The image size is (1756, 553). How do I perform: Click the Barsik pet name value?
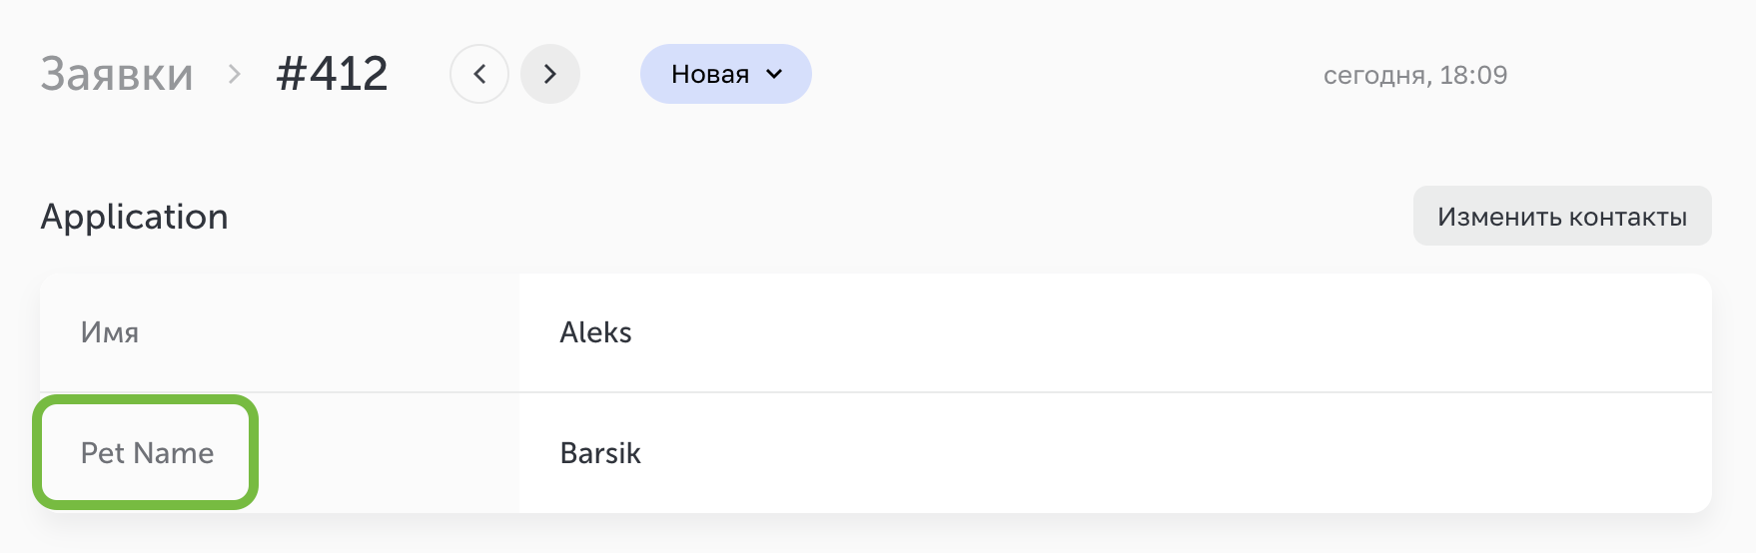(x=600, y=453)
